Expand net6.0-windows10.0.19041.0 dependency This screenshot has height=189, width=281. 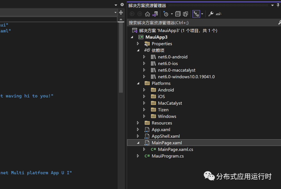(144, 77)
